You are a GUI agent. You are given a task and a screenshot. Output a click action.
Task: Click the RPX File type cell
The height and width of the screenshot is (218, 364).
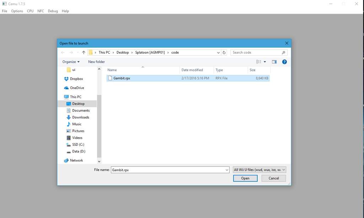tap(221, 78)
